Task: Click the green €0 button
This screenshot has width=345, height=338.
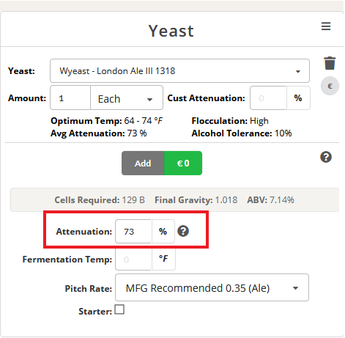Action: pos(183,163)
